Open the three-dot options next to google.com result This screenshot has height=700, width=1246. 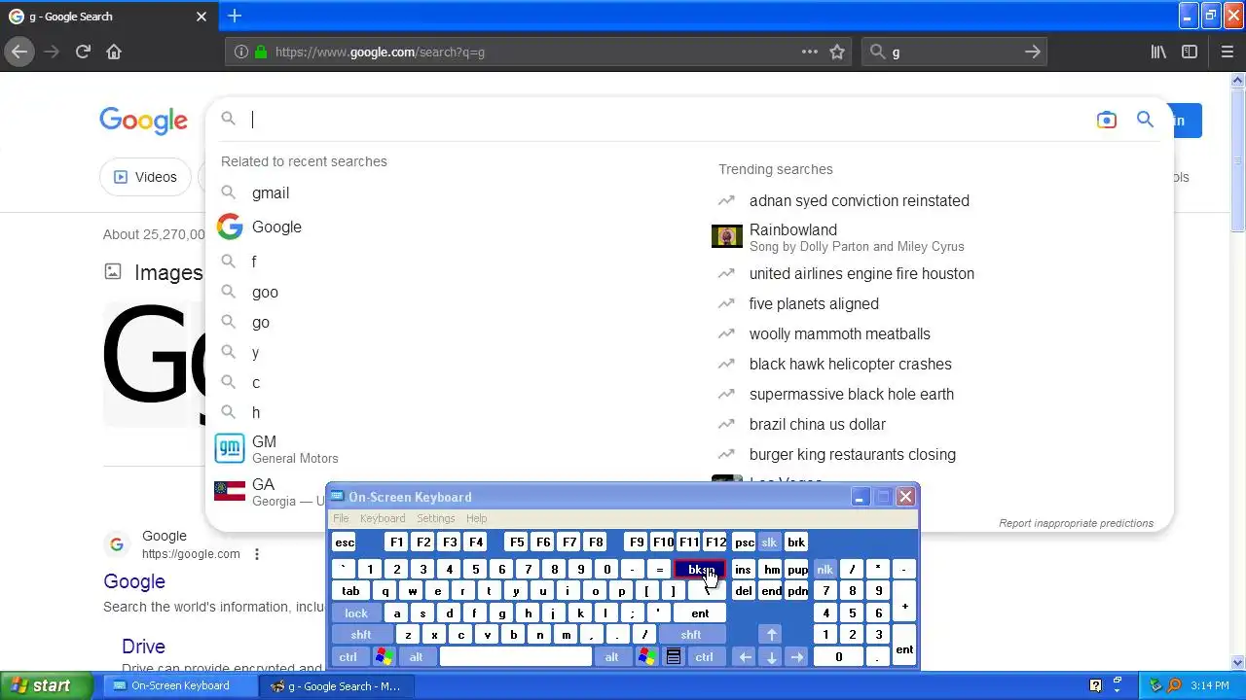(x=257, y=554)
